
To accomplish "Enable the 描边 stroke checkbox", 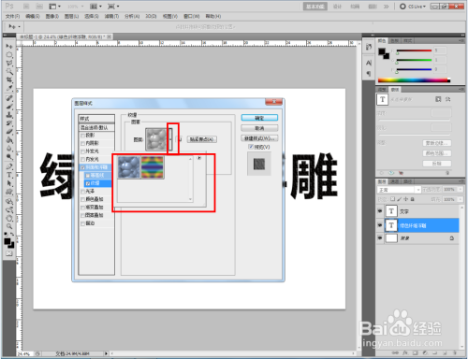I will [82, 223].
